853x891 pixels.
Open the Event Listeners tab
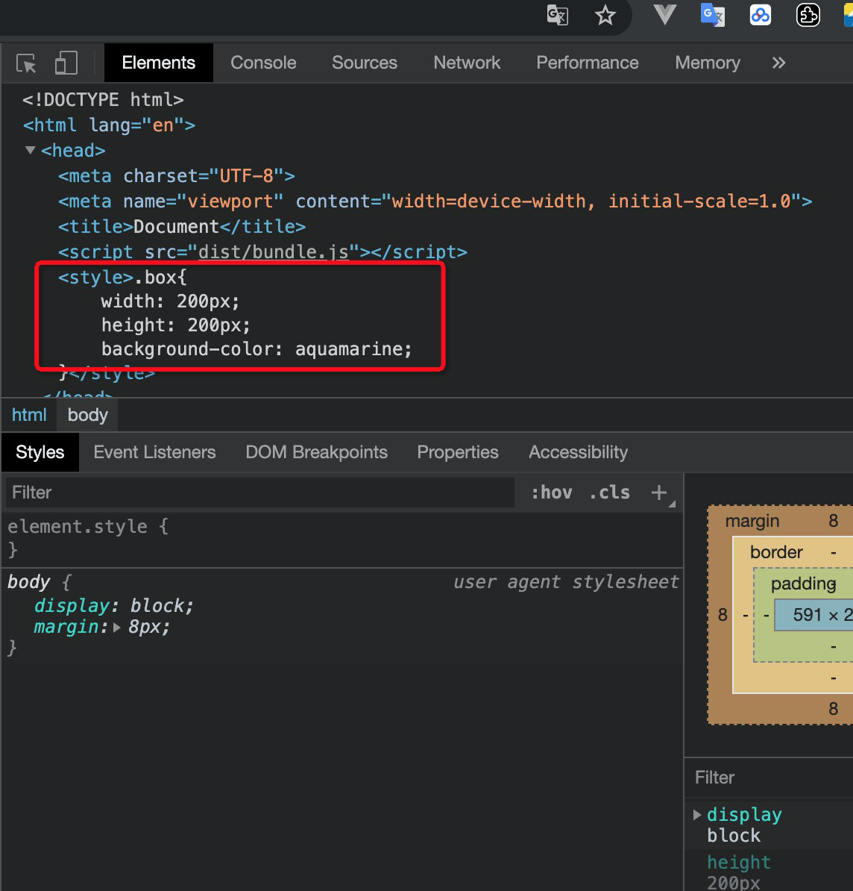click(154, 452)
